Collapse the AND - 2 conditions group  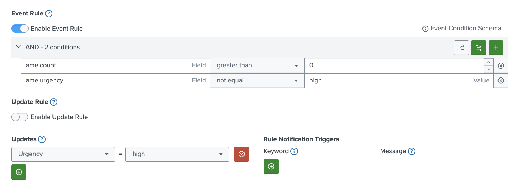click(x=18, y=47)
